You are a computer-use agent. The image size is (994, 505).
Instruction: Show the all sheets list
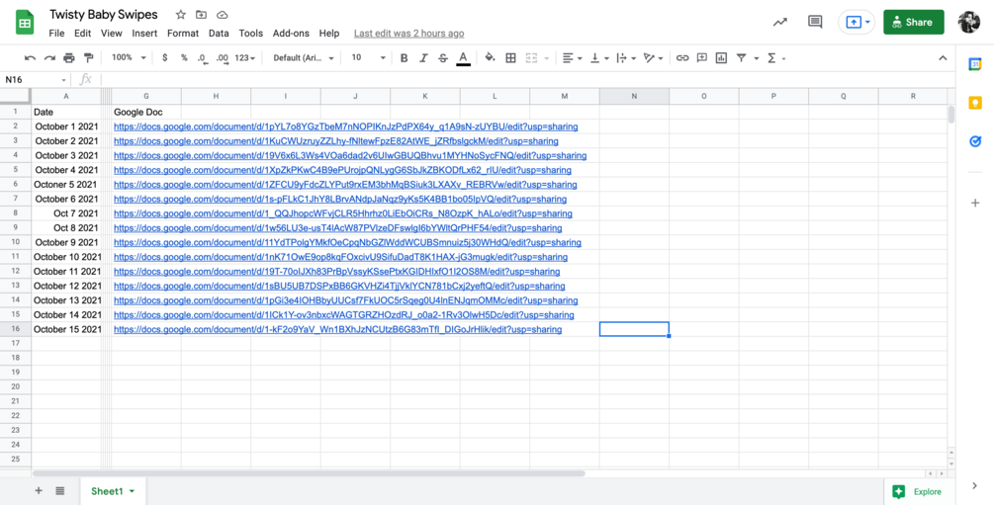point(59,491)
